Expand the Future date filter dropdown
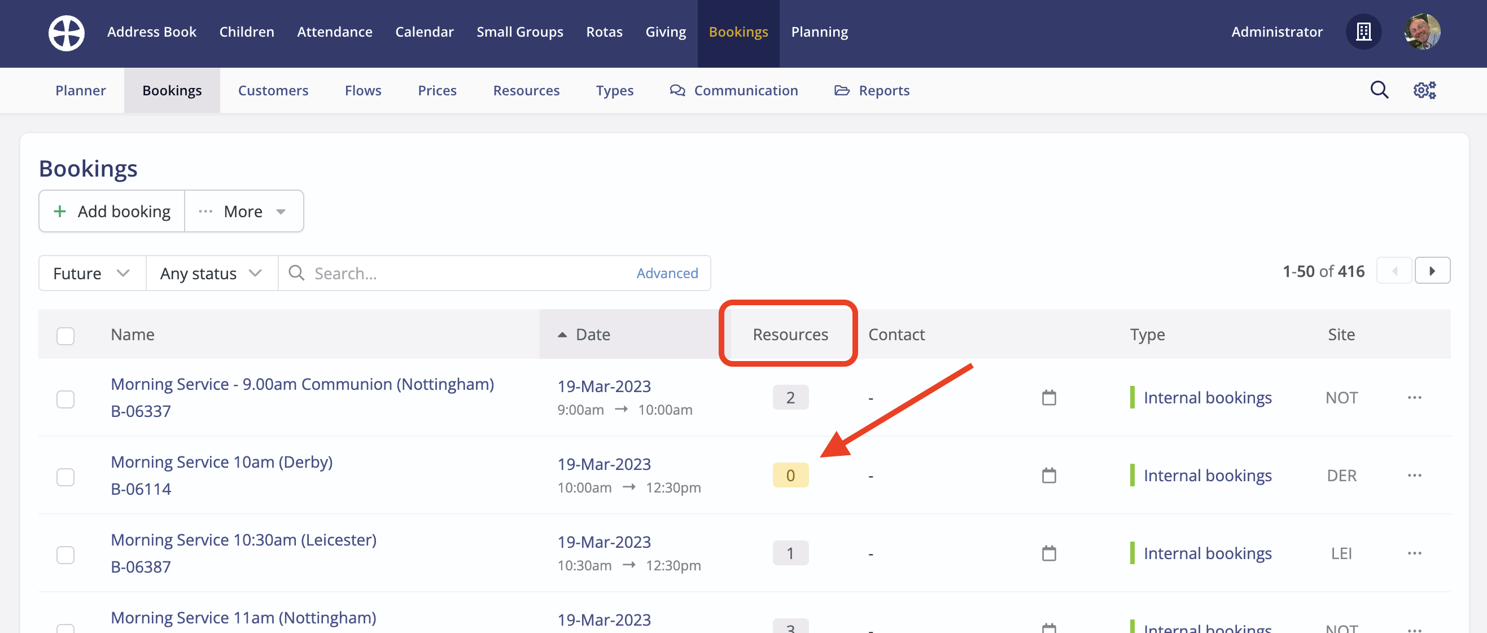Viewport: 1487px width, 633px height. 92,273
